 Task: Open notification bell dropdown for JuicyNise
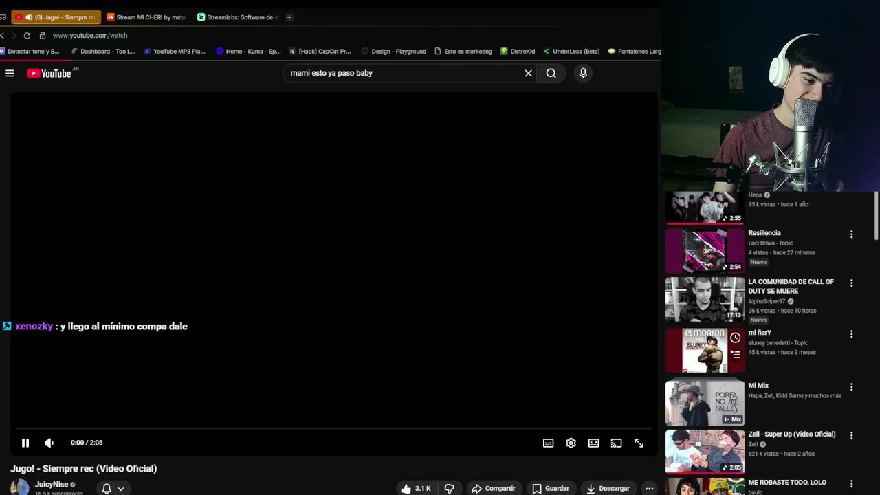coord(113,489)
